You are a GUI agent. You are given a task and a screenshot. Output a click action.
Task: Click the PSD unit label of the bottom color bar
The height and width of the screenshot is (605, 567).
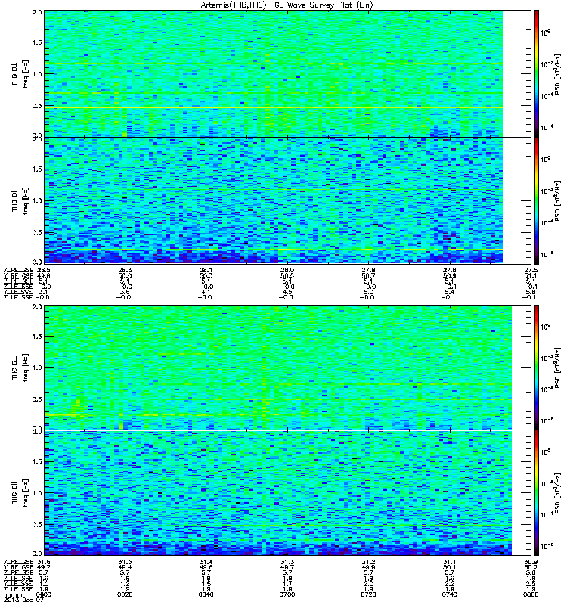(558, 493)
